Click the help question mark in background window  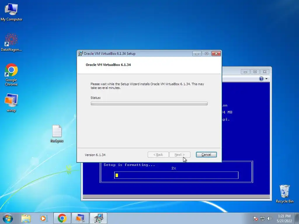pyautogui.click(x=261, y=79)
